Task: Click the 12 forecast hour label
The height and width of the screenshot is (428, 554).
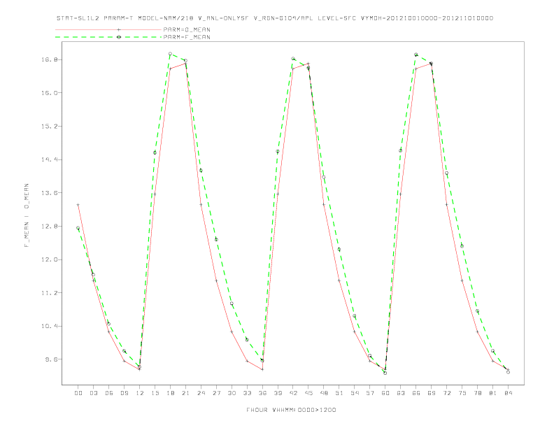Action: [x=140, y=393]
